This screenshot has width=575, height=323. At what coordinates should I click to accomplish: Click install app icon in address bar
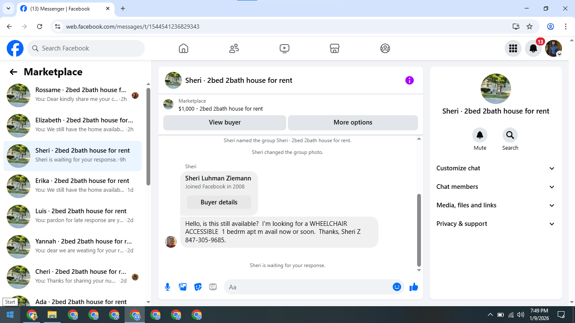coord(516,26)
